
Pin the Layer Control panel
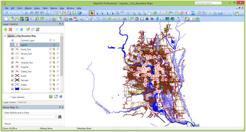[x=60, y=24]
